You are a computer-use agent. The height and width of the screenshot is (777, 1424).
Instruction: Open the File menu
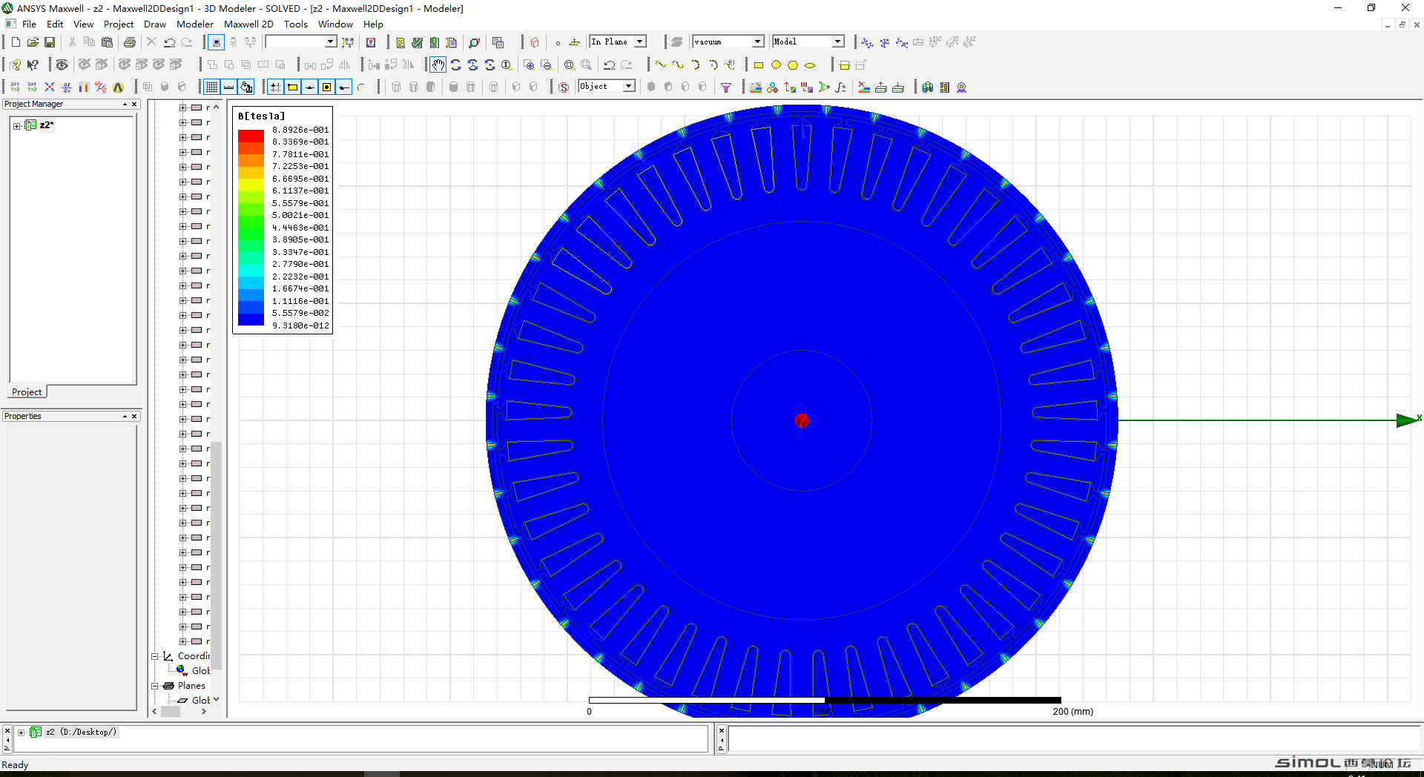tap(29, 24)
